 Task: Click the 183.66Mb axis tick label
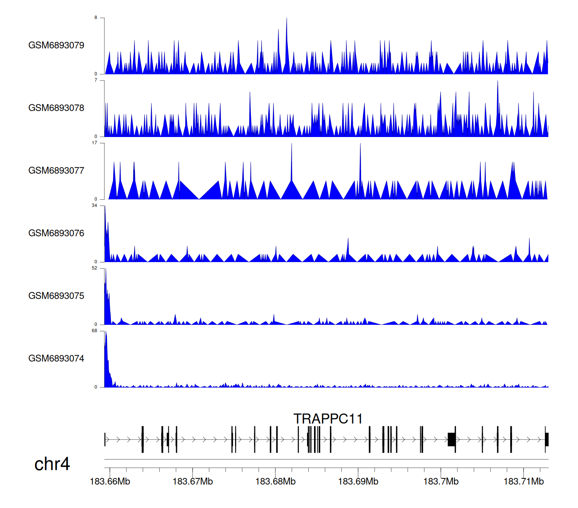pyautogui.click(x=110, y=482)
